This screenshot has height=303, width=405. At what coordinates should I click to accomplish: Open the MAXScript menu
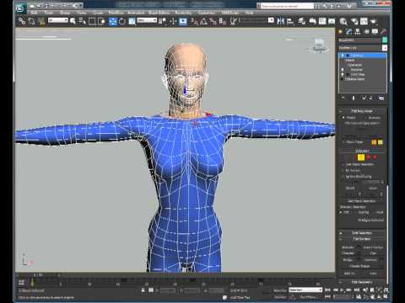[230, 13]
